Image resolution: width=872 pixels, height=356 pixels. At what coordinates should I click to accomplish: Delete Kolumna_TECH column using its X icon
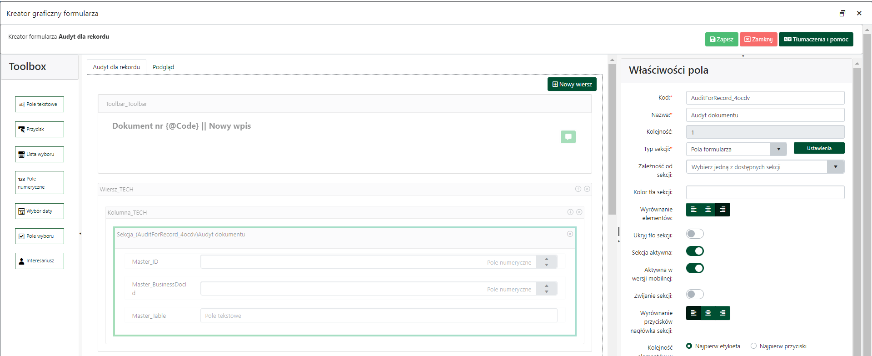579,212
